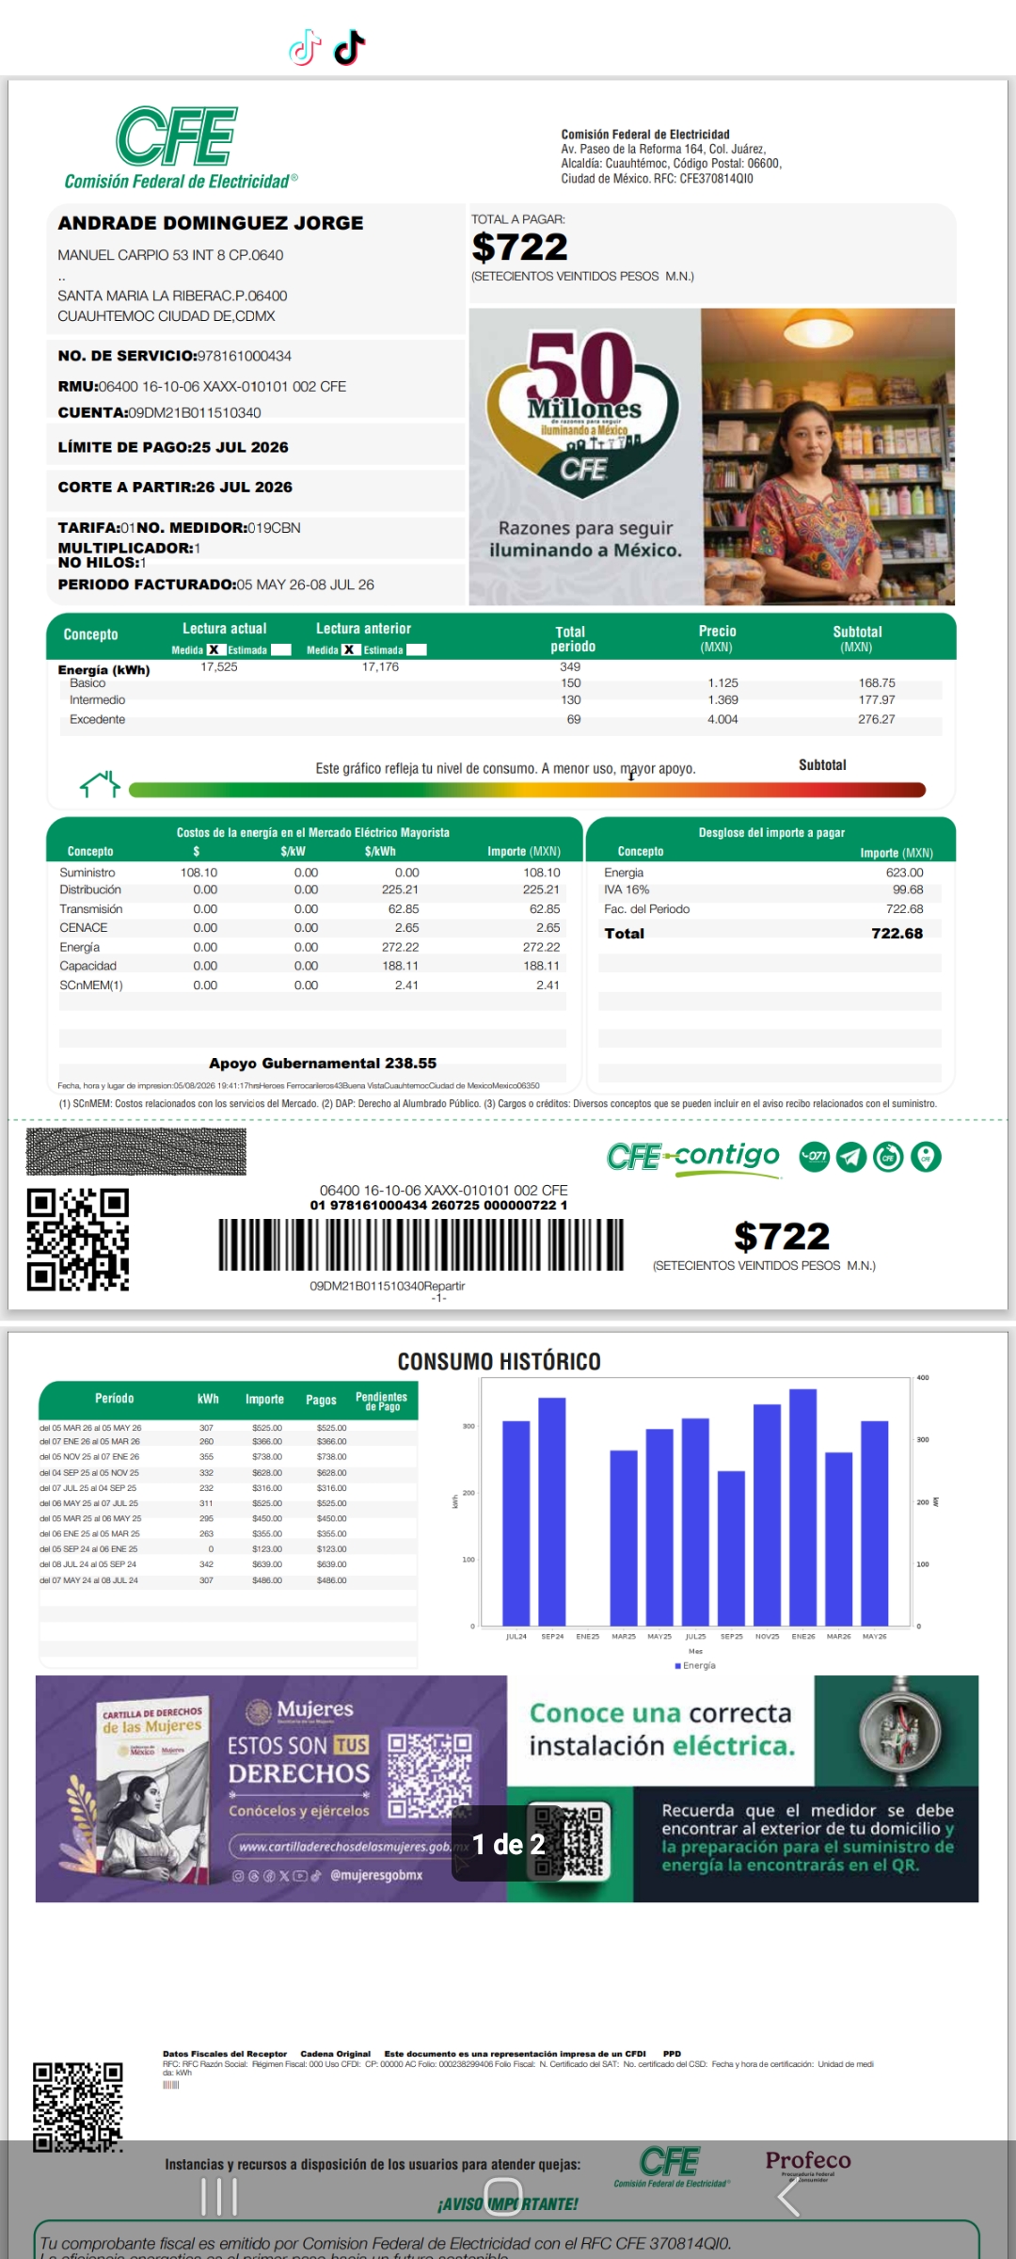The image size is (1016, 2259).
Task: Click PERIODO FACTURADO 05 MAY 26-08 JUL 26
Action: click(x=216, y=585)
